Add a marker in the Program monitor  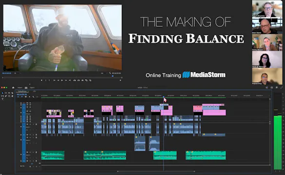[x=41, y=80]
